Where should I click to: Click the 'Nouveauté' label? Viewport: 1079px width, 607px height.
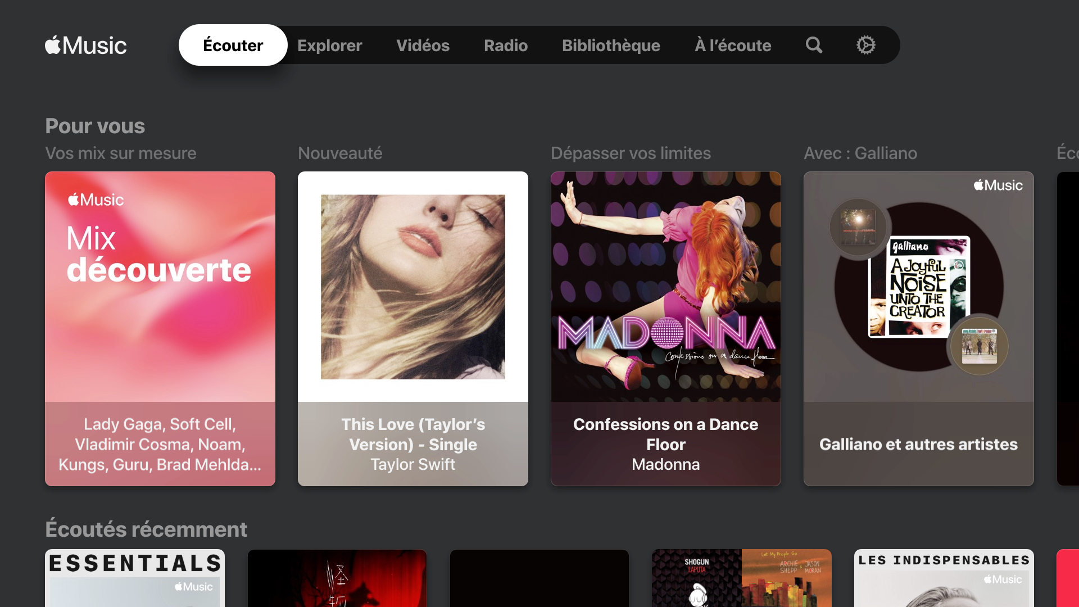tap(340, 153)
